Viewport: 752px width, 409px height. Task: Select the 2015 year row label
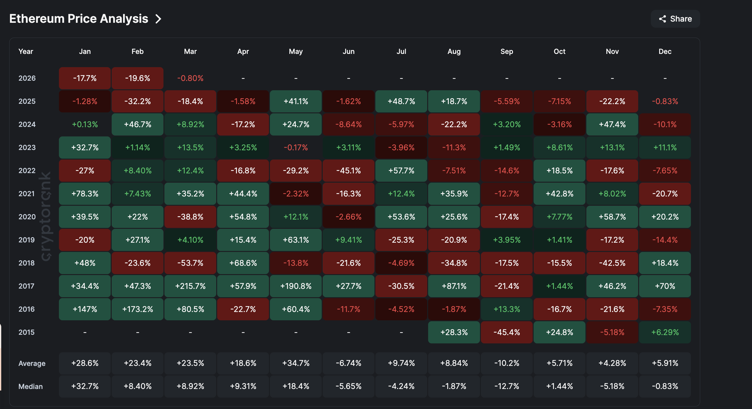[26, 332]
